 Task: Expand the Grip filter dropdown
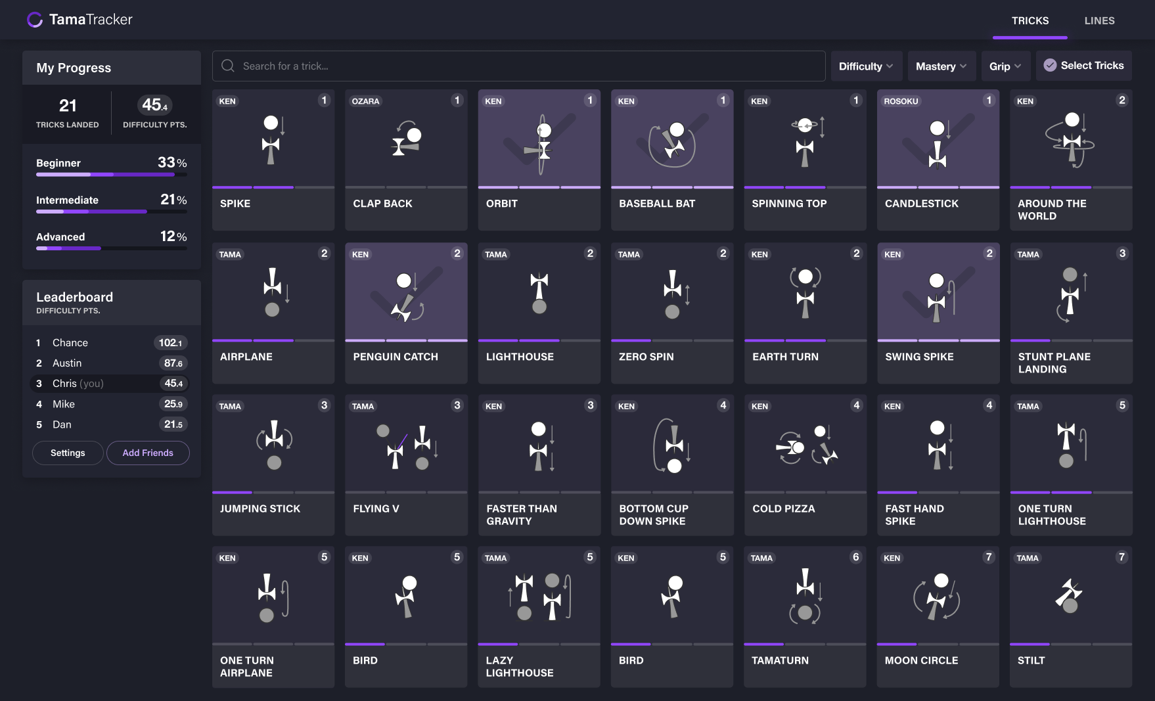[x=1005, y=66]
